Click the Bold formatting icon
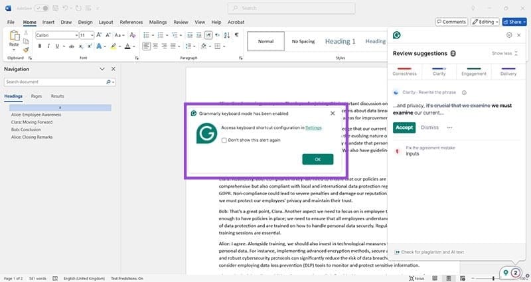 [40, 46]
